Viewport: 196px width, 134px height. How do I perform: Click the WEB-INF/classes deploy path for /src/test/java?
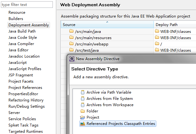(175, 50)
